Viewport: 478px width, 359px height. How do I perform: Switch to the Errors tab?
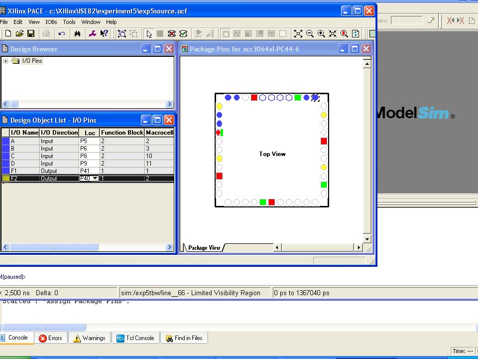pos(51,338)
